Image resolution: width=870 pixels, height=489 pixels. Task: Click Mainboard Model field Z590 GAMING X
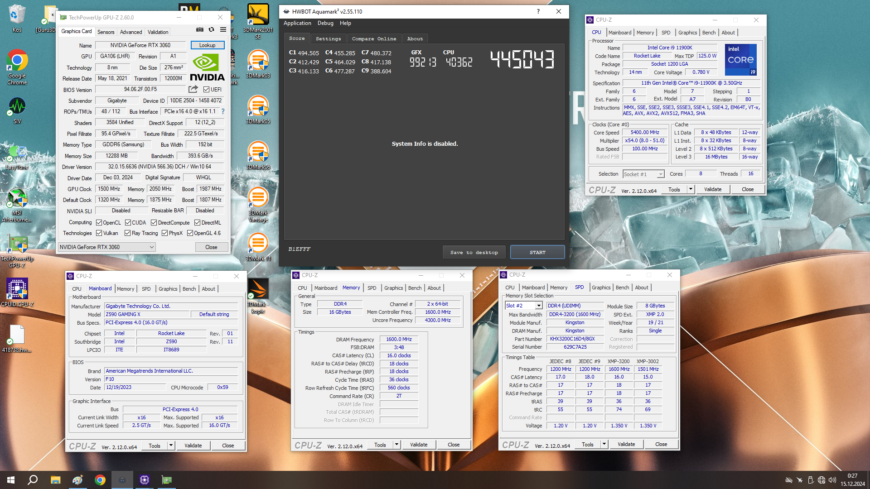tap(147, 314)
